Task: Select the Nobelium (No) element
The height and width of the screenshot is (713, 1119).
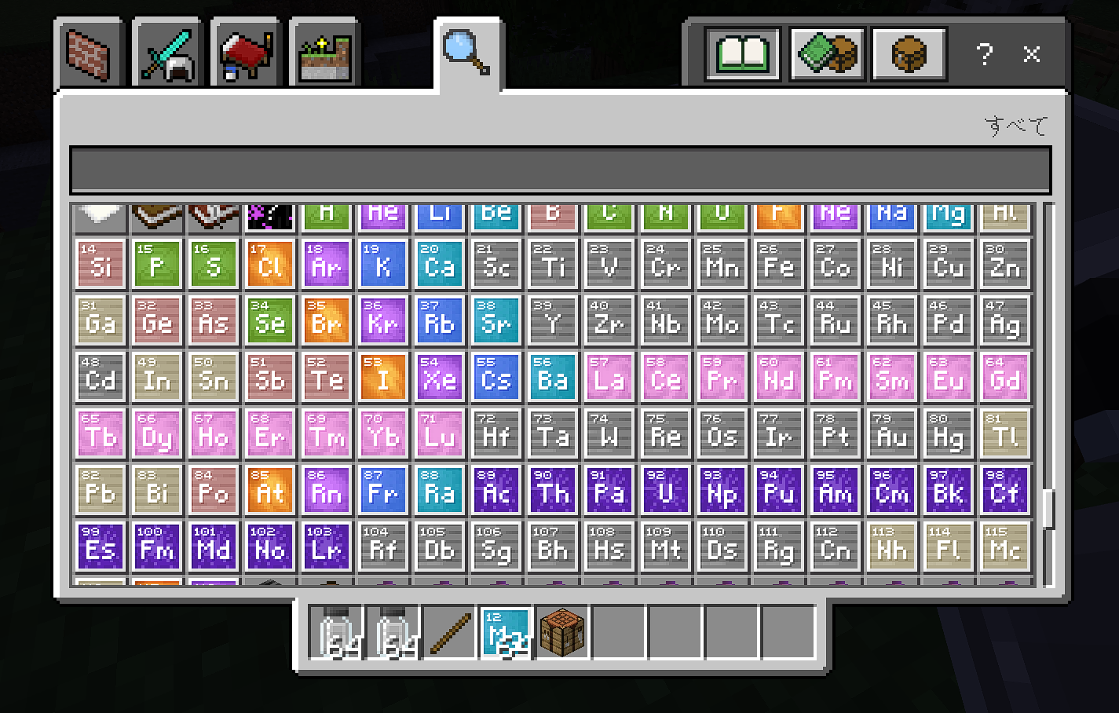Action: pyautogui.click(x=270, y=547)
